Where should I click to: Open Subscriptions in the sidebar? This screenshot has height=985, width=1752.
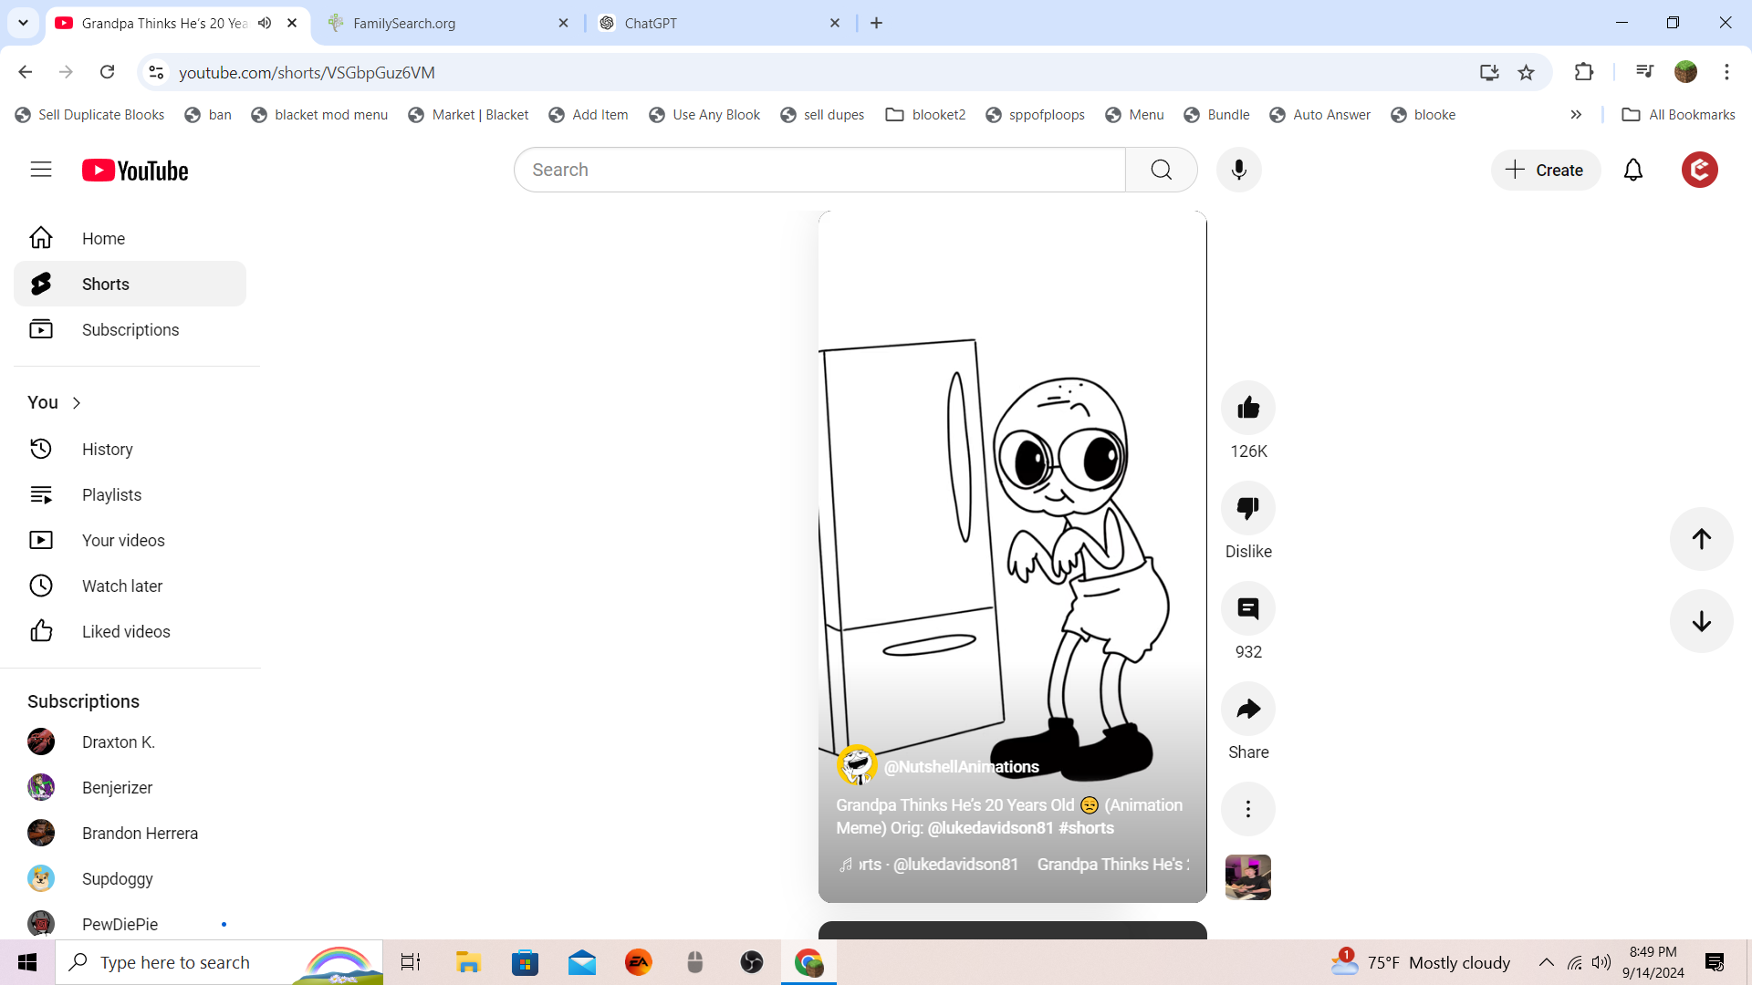click(x=130, y=329)
